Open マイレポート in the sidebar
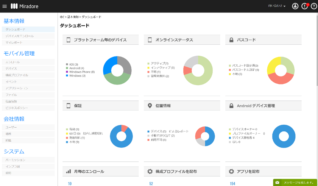 (14, 42)
